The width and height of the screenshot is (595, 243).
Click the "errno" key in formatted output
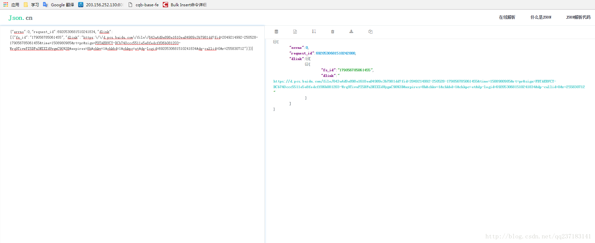[x=297, y=48]
